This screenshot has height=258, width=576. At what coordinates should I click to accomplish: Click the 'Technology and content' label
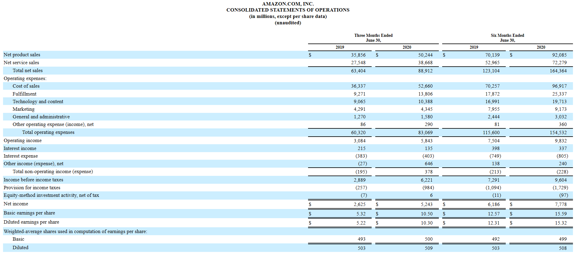click(38, 102)
